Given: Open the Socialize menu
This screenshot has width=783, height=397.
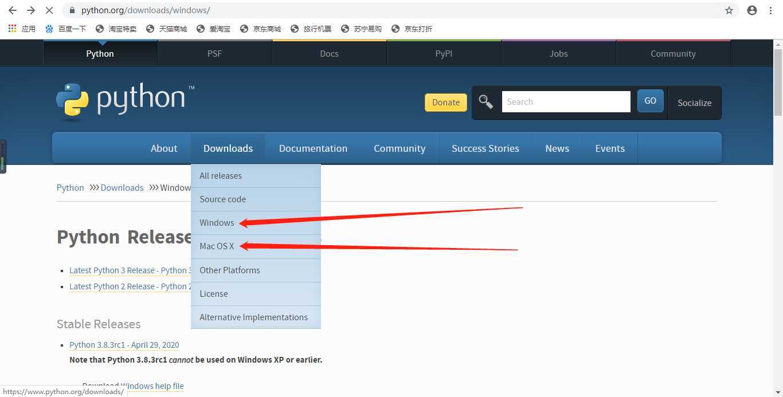Looking at the screenshot, I should (x=694, y=103).
